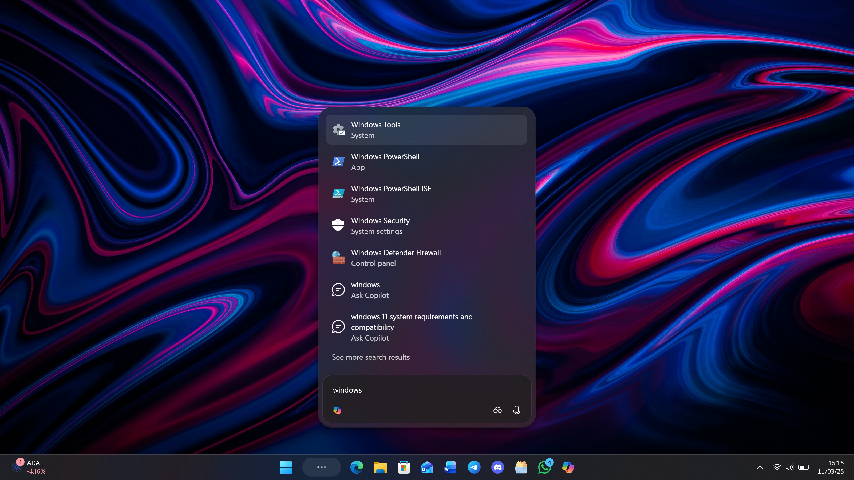Click the Copilot icon inside the search box
The width and height of the screenshot is (854, 480).
(x=337, y=410)
